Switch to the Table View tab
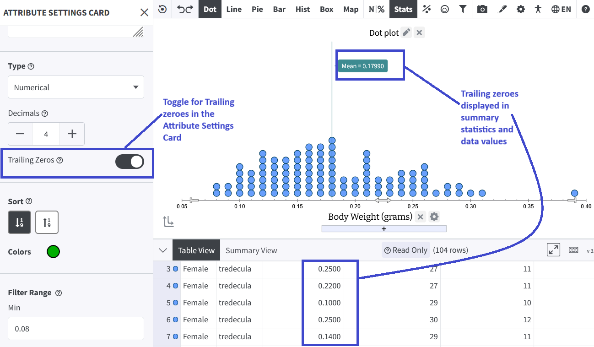594x347 pixels. point(196,250)
